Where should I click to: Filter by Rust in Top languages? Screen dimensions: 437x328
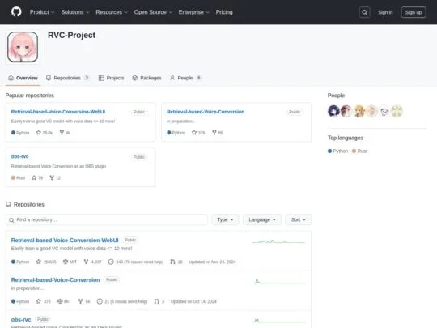(x=360, y=151)
